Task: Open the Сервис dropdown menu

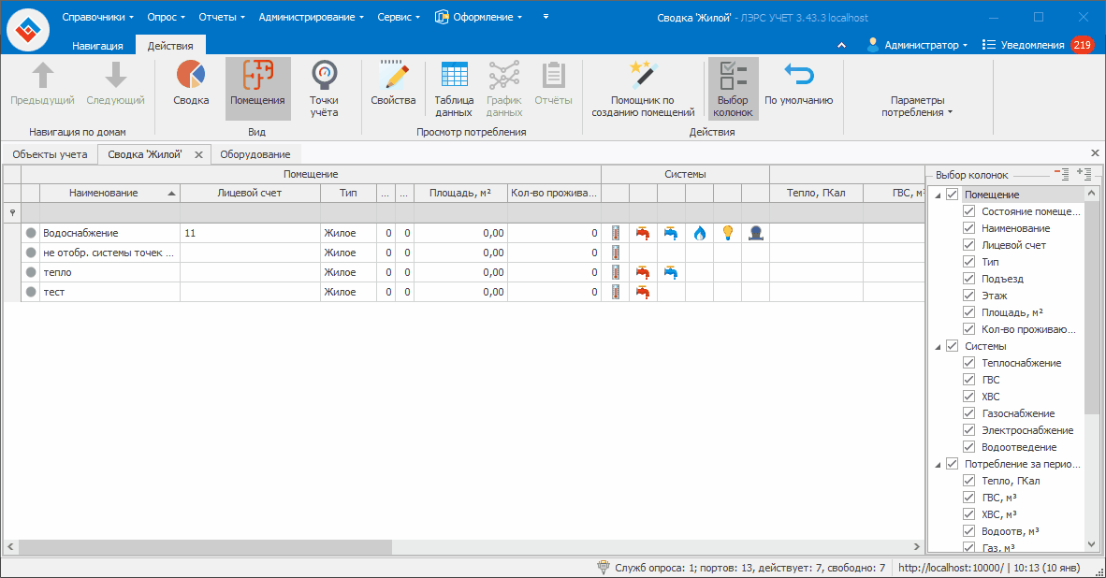Action: (x=399, y=17)
